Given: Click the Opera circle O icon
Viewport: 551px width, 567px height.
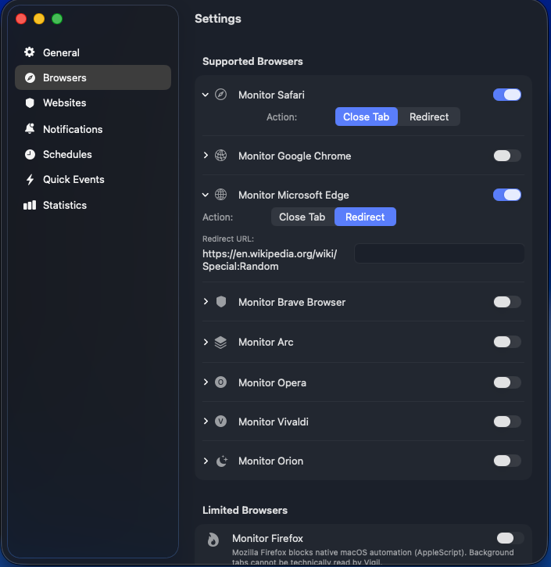Looking at the screenshot, I should click(220, 382).
